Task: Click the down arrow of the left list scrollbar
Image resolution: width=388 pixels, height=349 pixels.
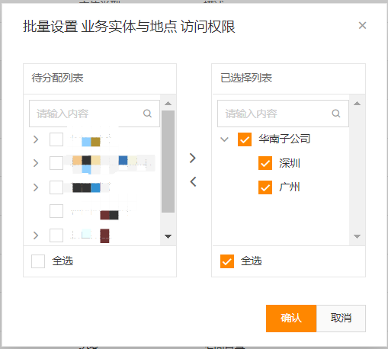Action: (x=168, y=236)
